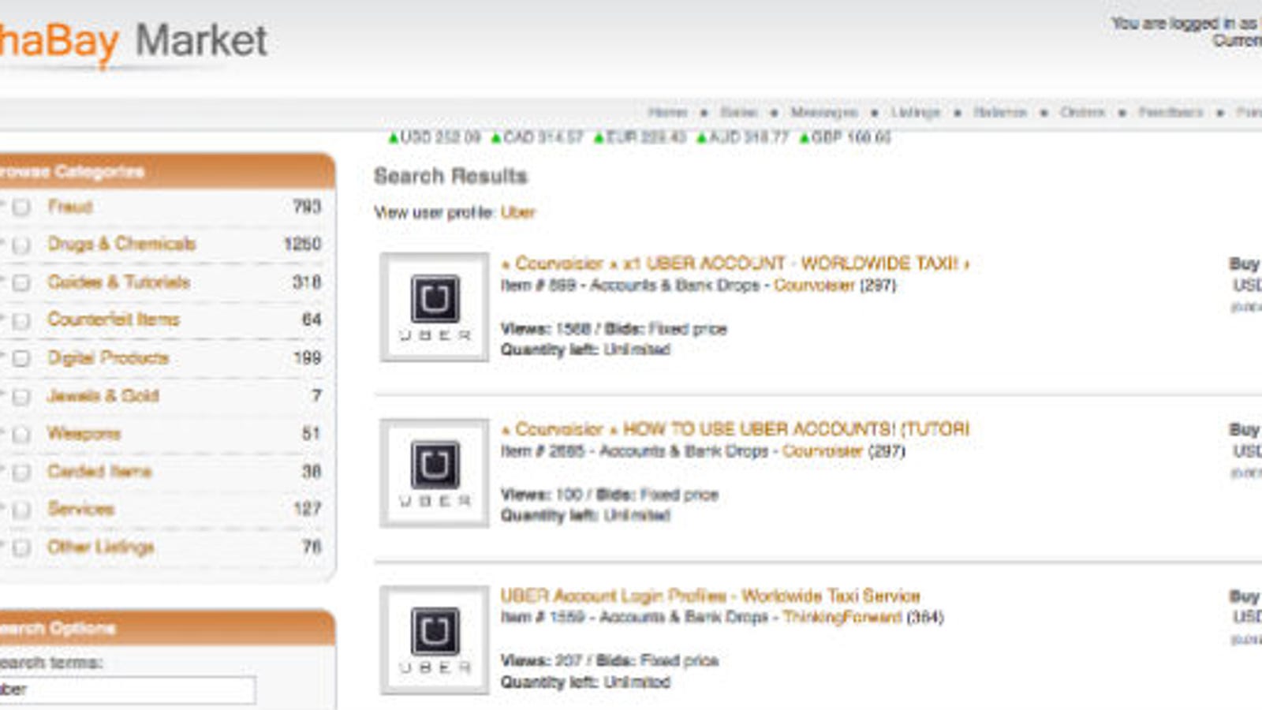1262x710 pixels.
Task: Open the Listings navigation item
Action: pos(916,112)
